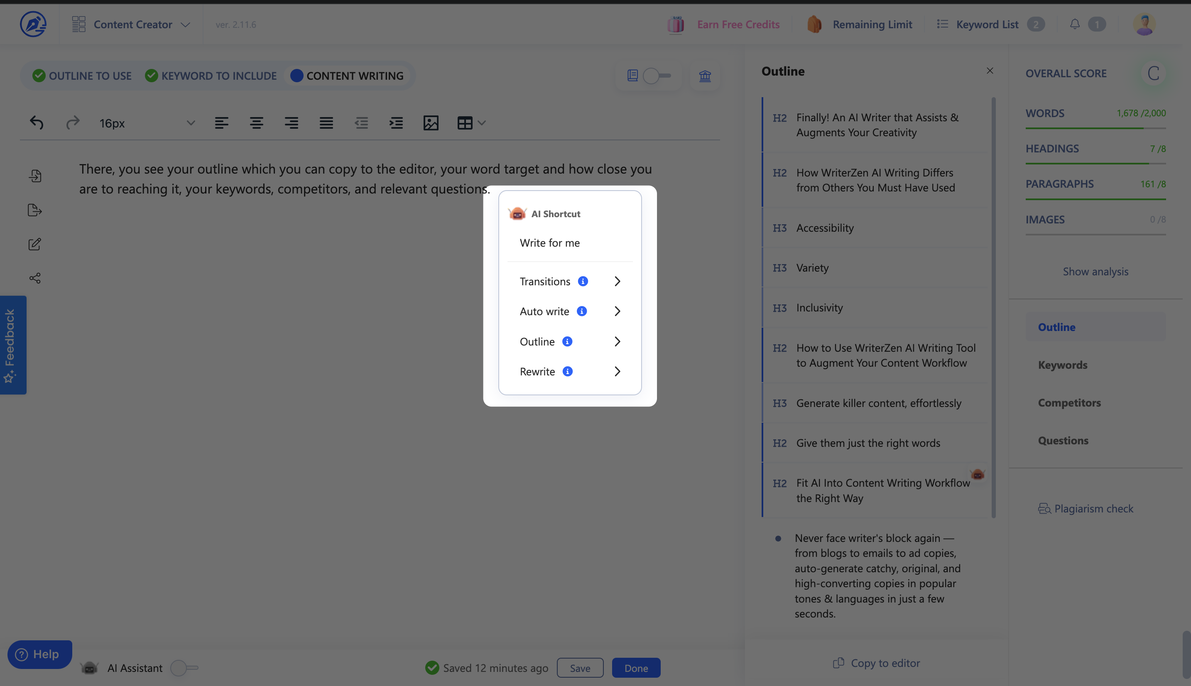Switch to KEYWORD TO INCLUDE step
1191x686 pixels.
point(211,76)
